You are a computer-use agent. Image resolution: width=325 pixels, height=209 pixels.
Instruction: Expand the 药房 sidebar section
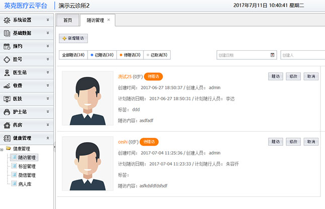pos(48,125)
